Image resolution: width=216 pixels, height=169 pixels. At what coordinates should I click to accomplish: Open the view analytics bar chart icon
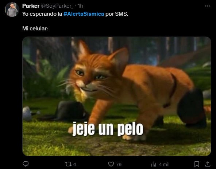click(154, 164)
